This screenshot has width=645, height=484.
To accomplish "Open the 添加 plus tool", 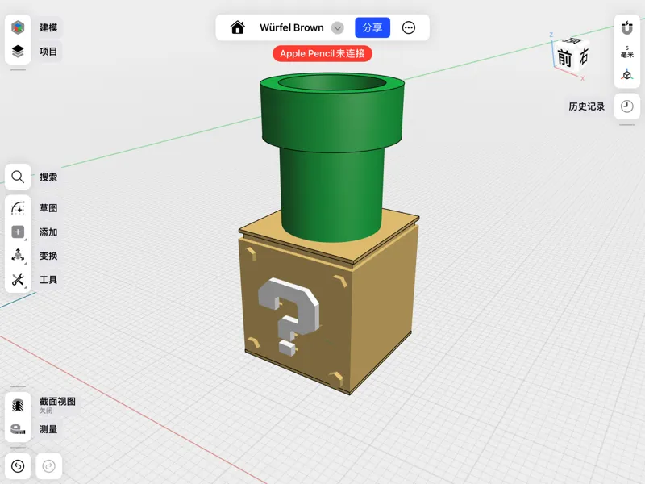I will click(x=18, y=232).
